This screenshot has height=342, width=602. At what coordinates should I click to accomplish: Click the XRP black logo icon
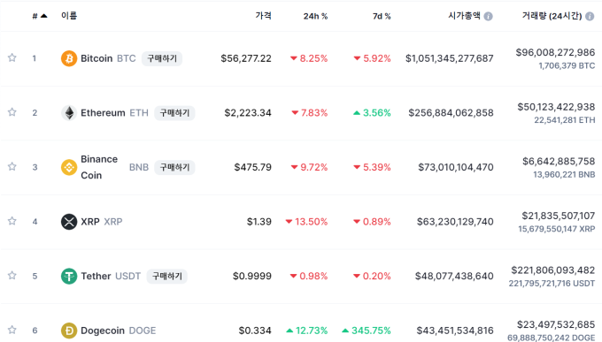69,222
